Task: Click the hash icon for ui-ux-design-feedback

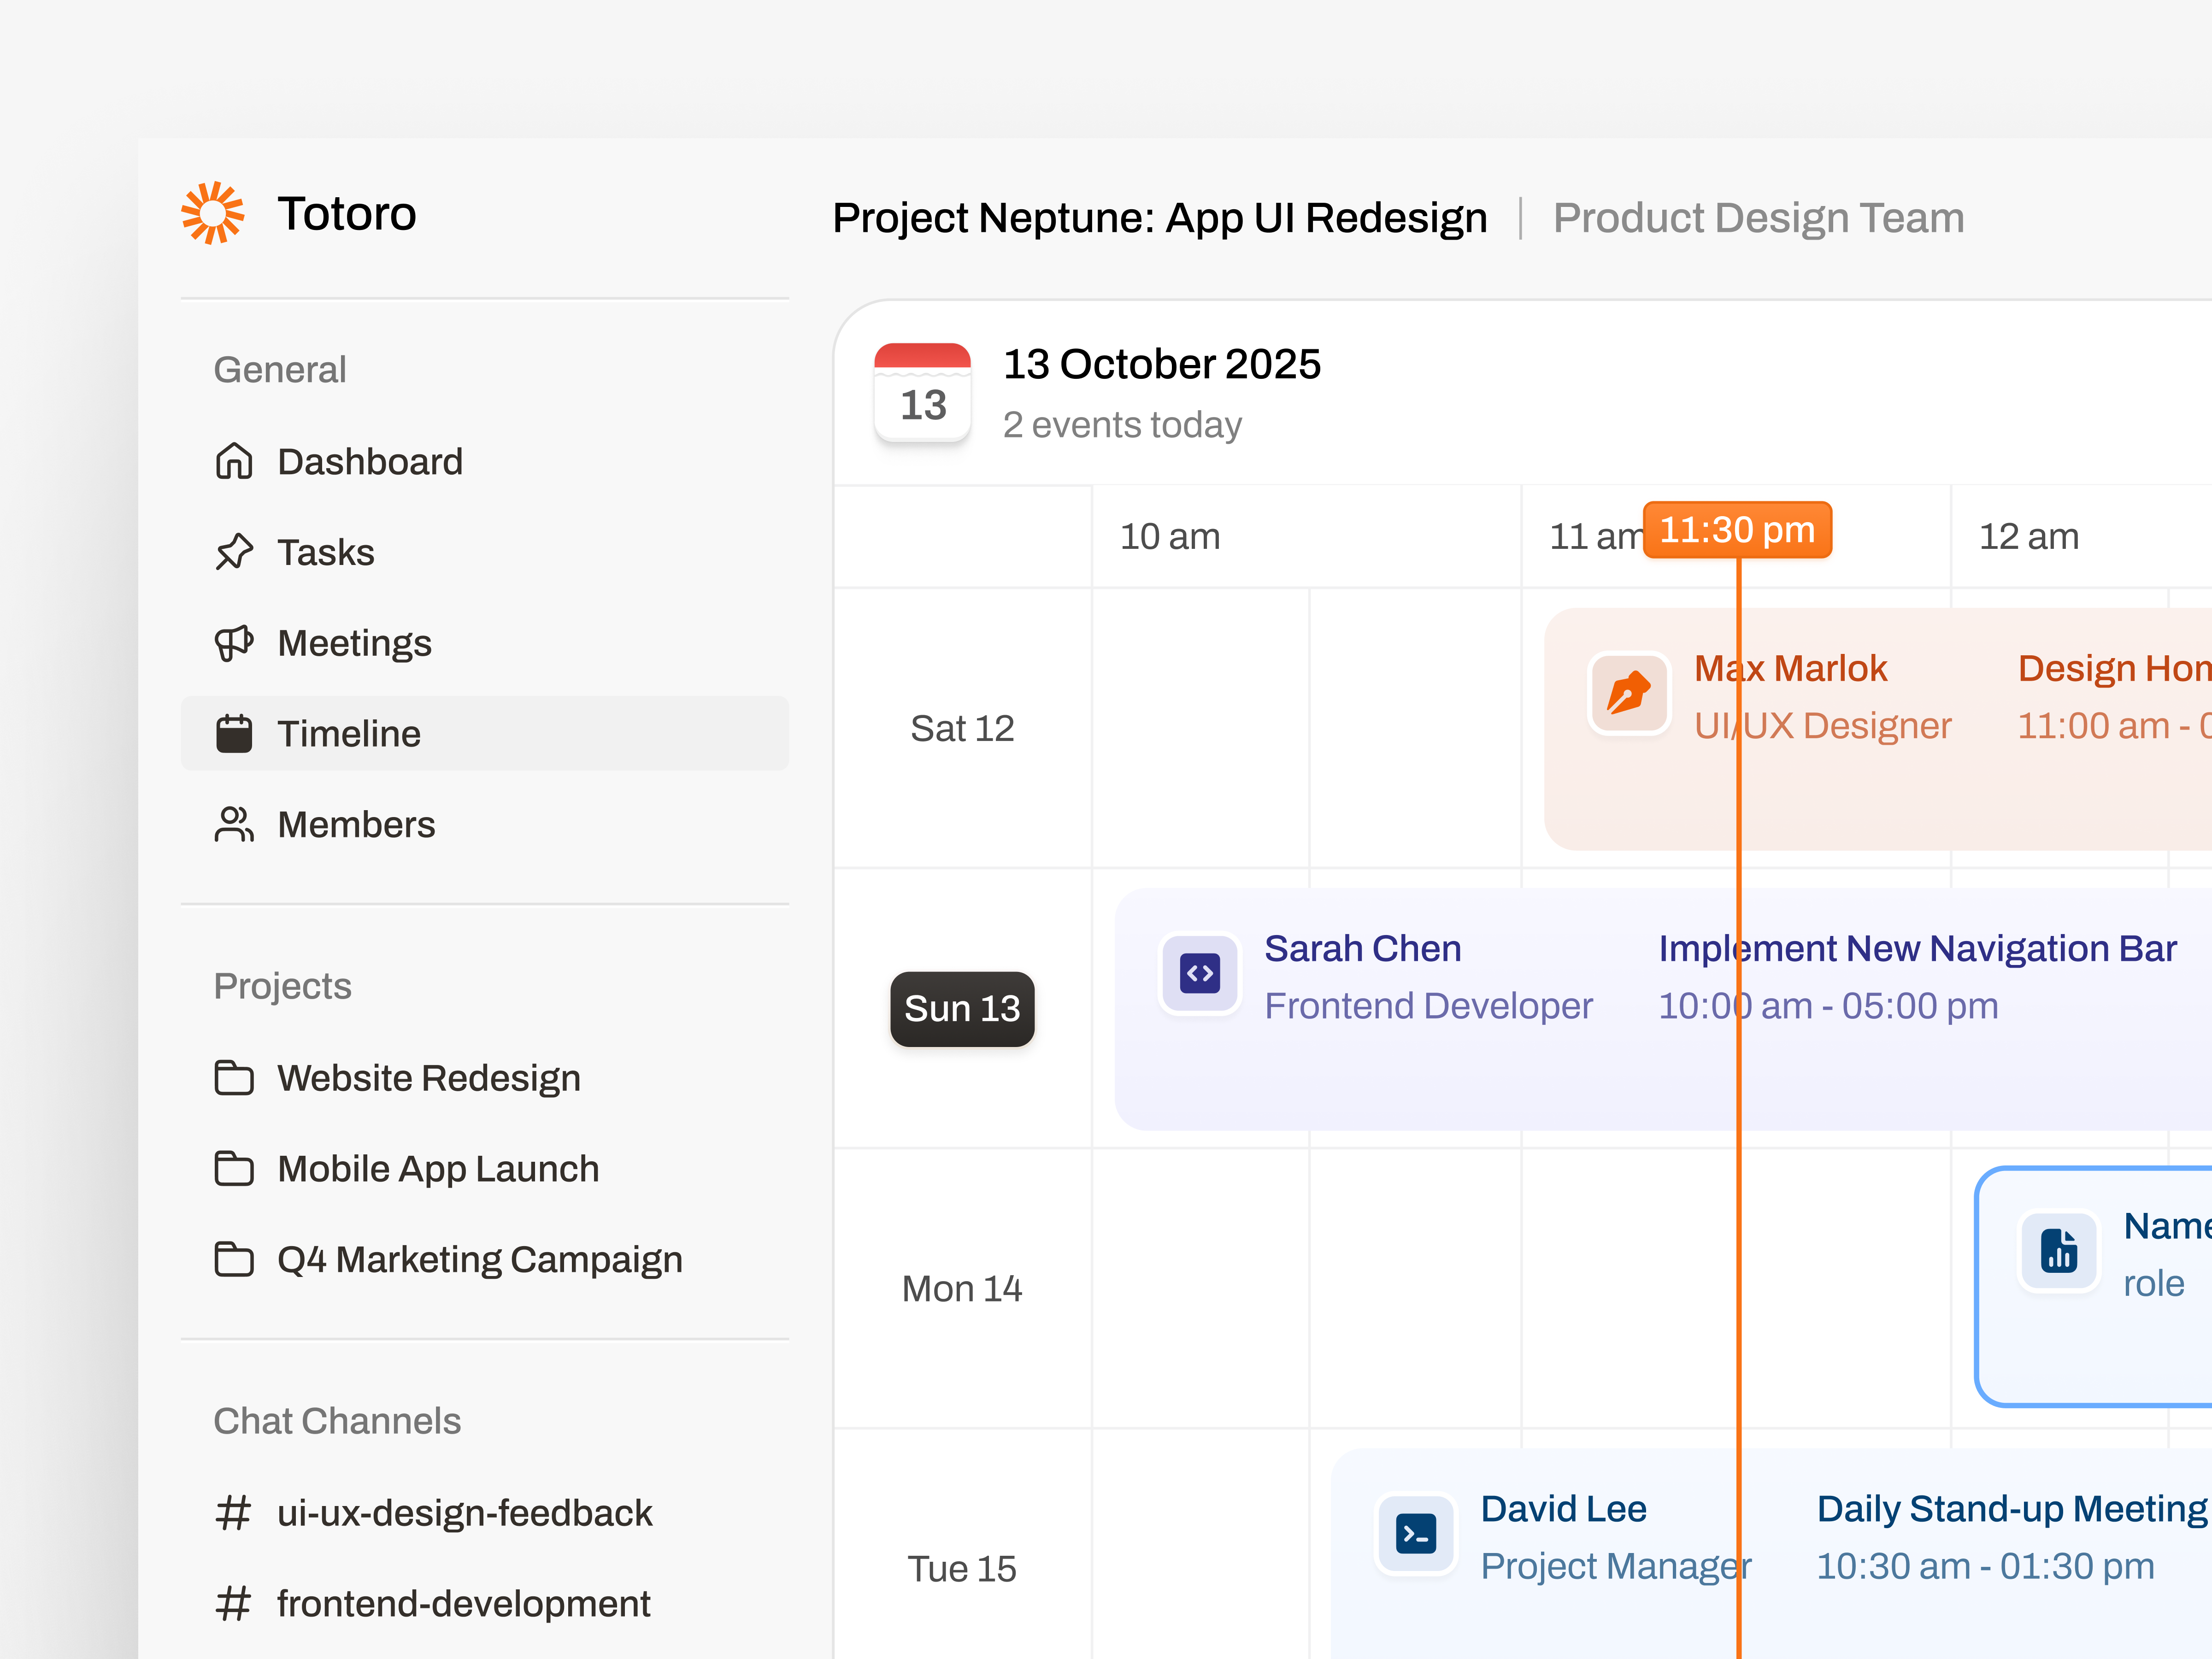Action: [x=233, y=1512]
